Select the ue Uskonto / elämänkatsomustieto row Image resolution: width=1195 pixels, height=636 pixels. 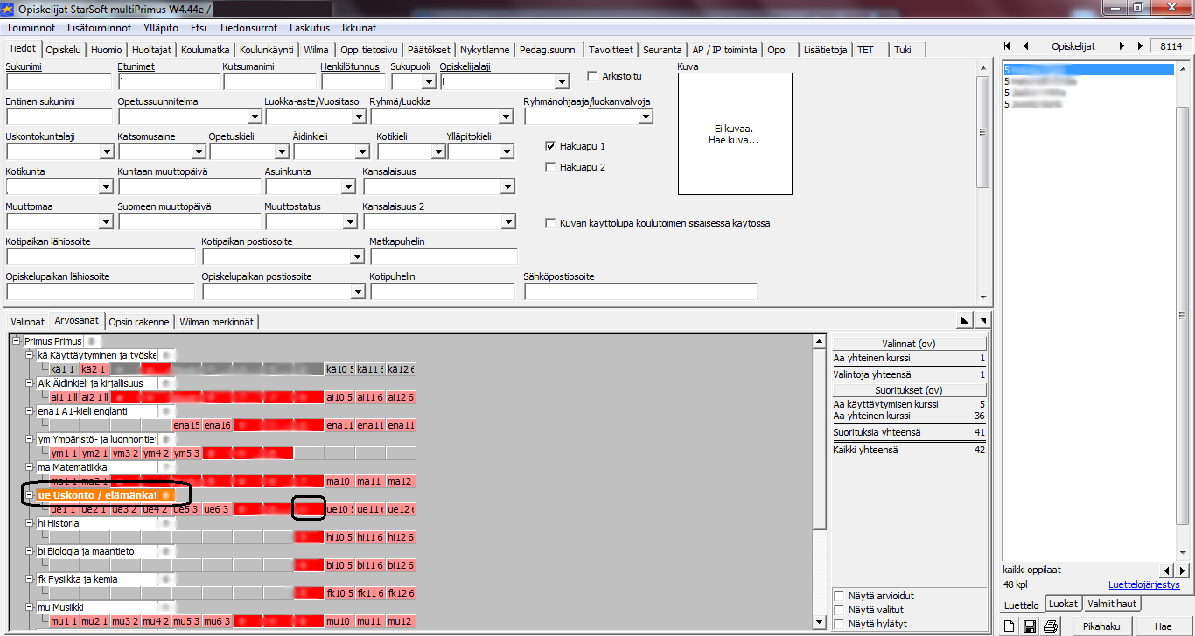[106, 495]
